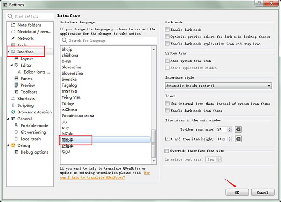Click the Interface icon in settings tree

[13, 52]
